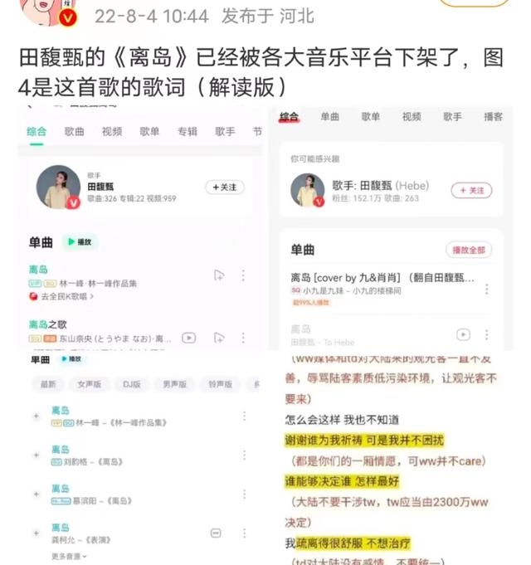
Task: Open more options for 离岛 林一峰 song
Action: 243,275
